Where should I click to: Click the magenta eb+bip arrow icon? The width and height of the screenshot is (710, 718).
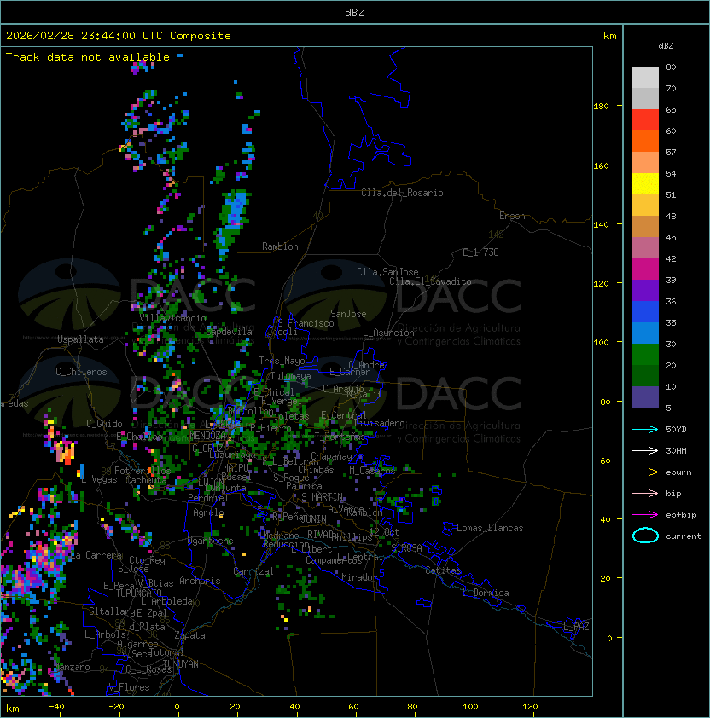pyautogui.click(x=645, y=515)
